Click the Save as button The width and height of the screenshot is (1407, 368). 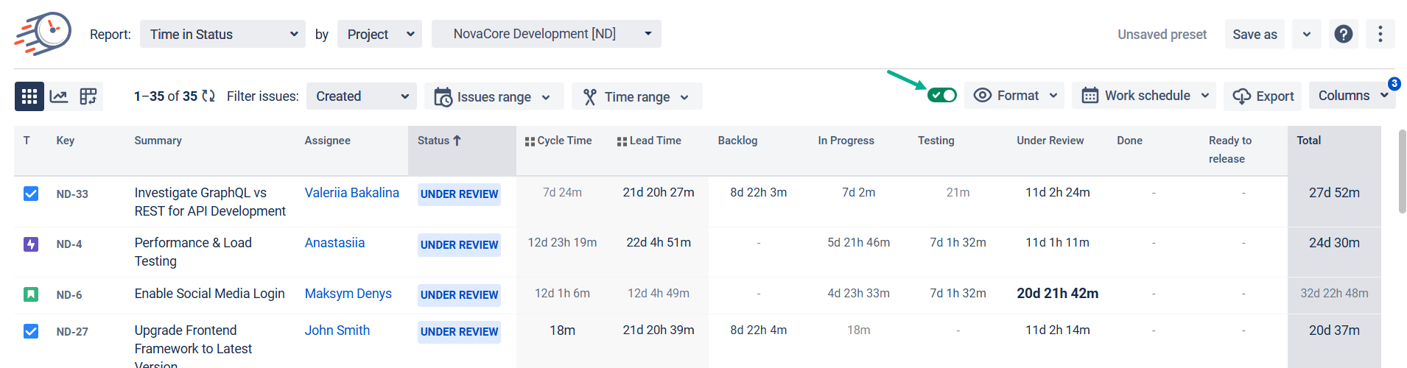(1254, 35)
